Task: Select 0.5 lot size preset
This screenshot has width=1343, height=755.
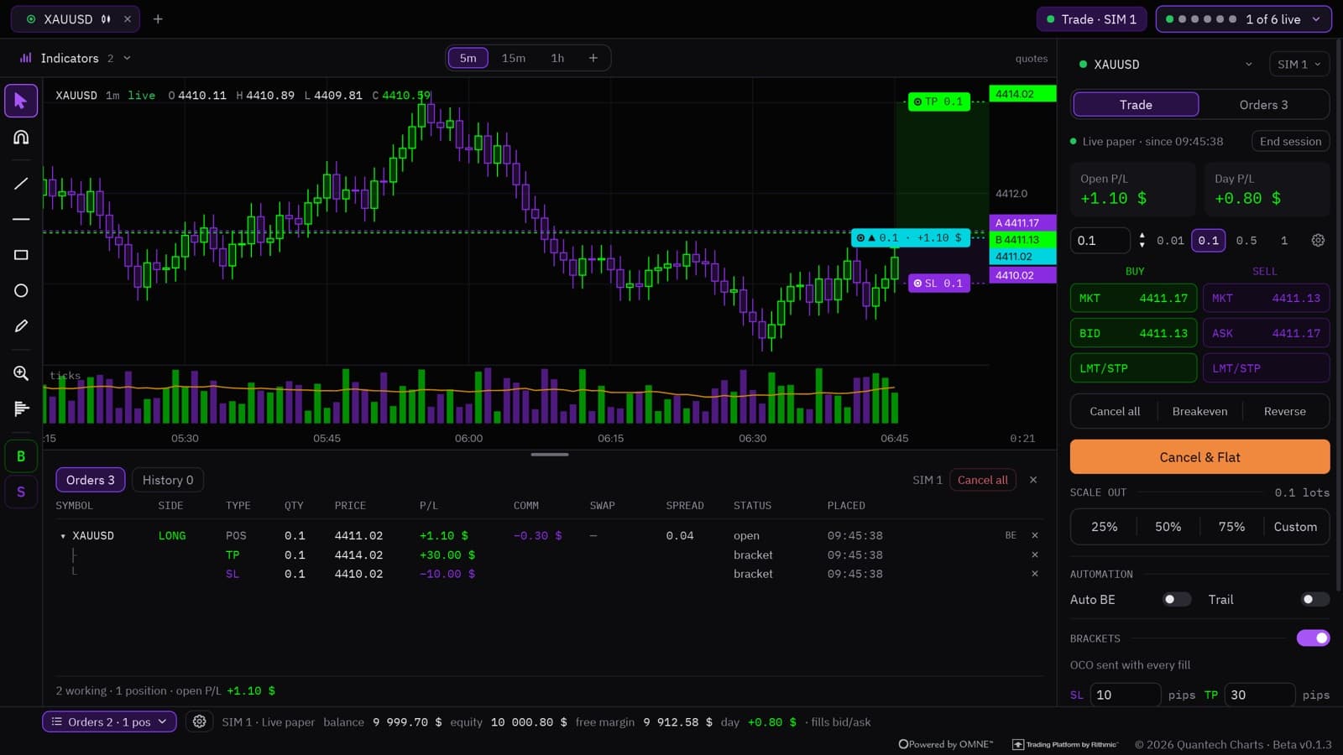Action: [1246, 240]
